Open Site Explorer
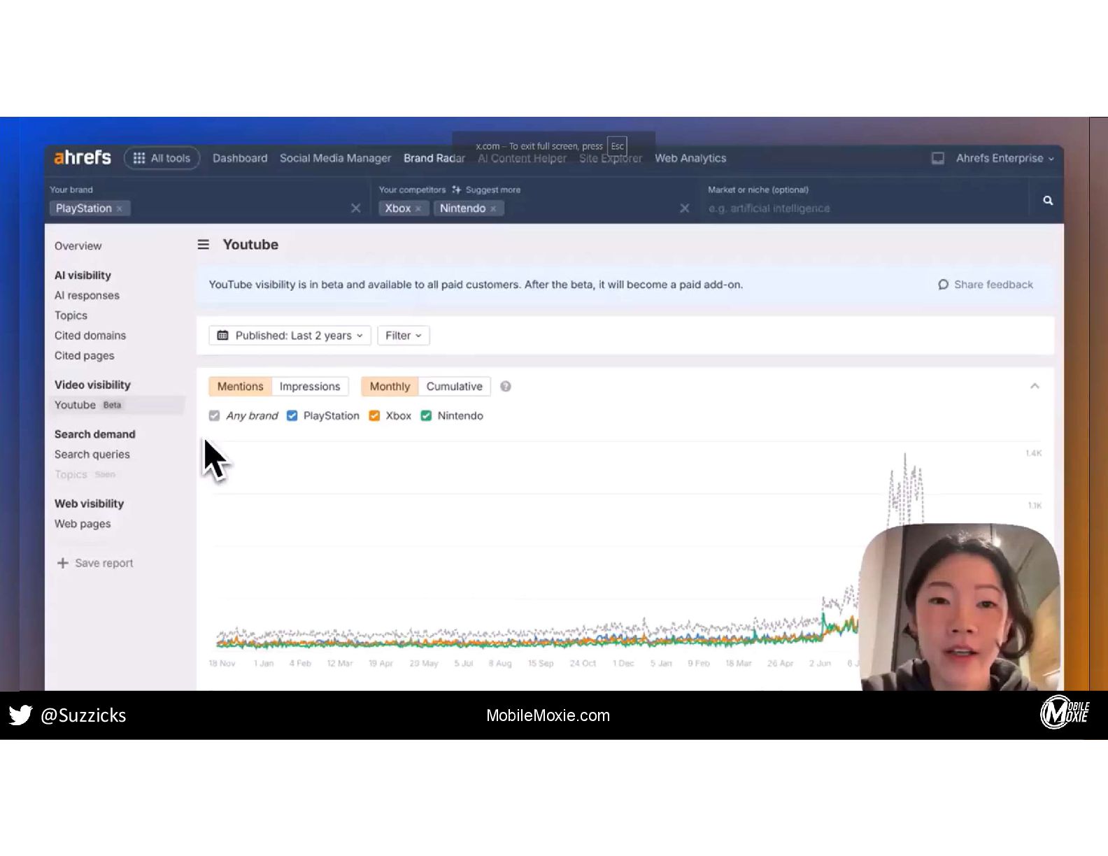 pos(611,158)
